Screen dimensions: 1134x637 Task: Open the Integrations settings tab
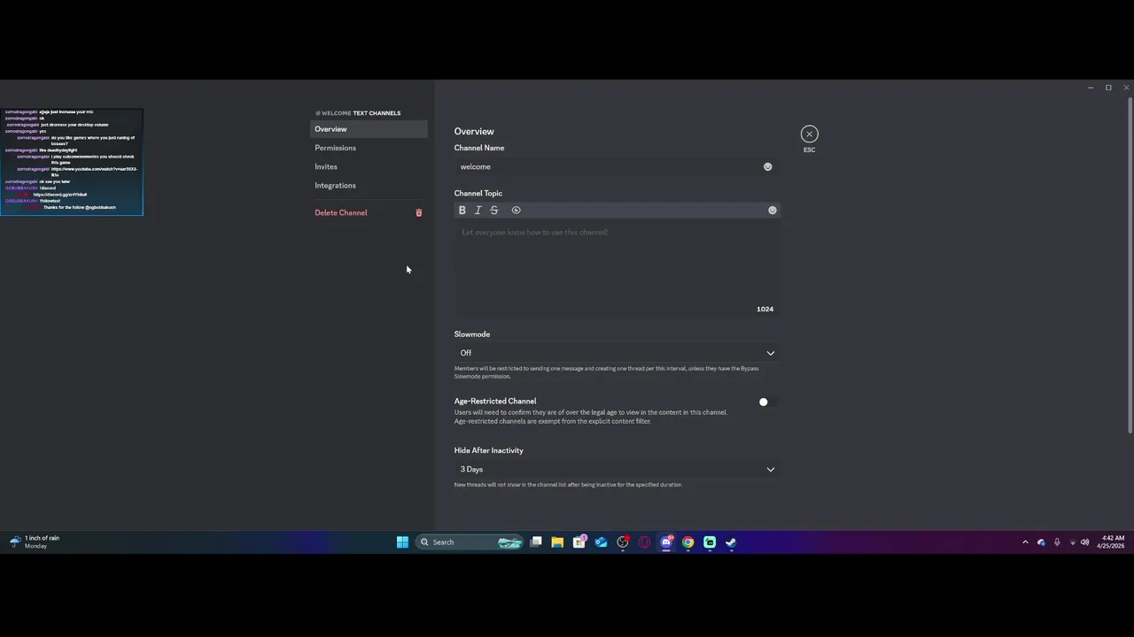[x=369, y=186]
